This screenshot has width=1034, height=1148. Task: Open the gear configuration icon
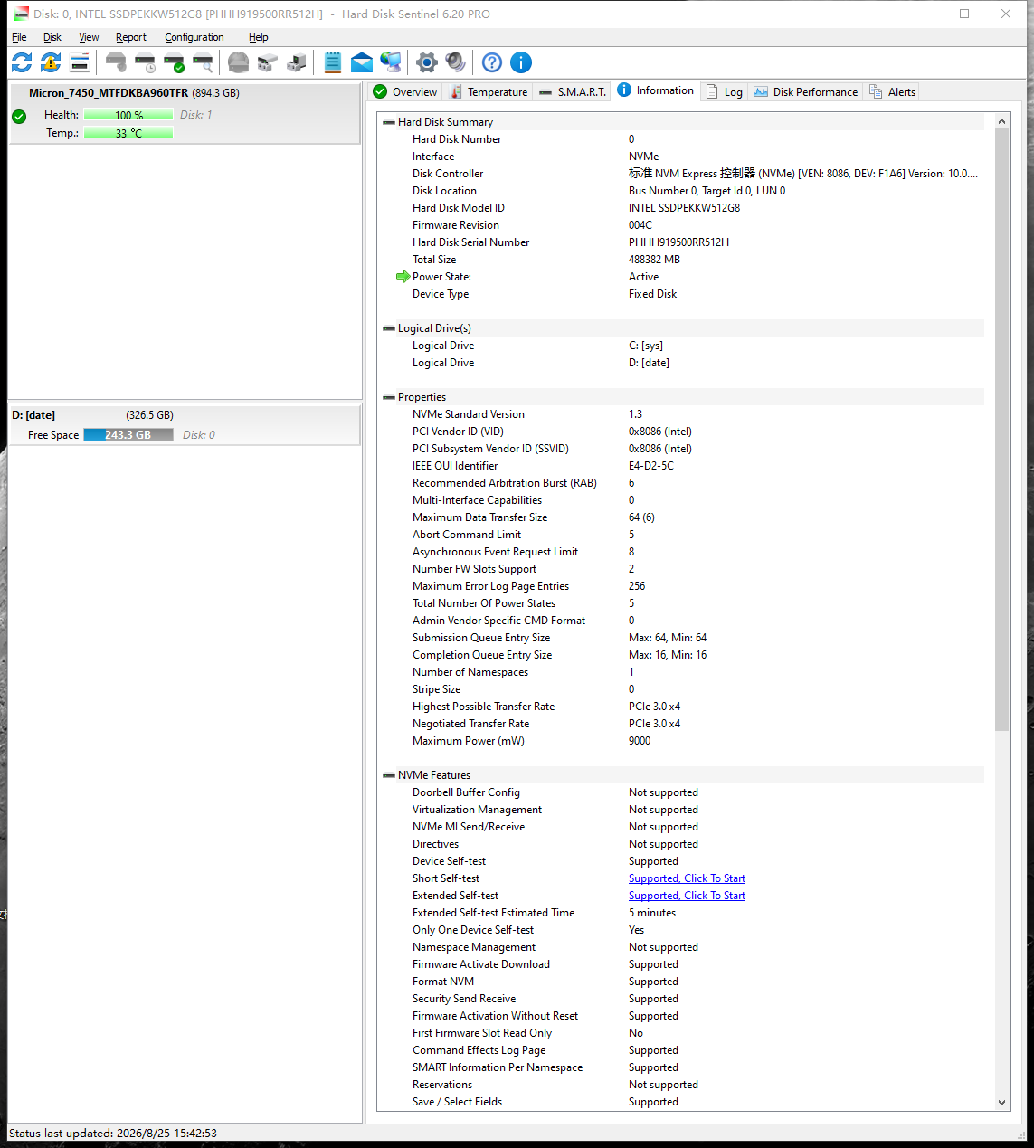426,62
